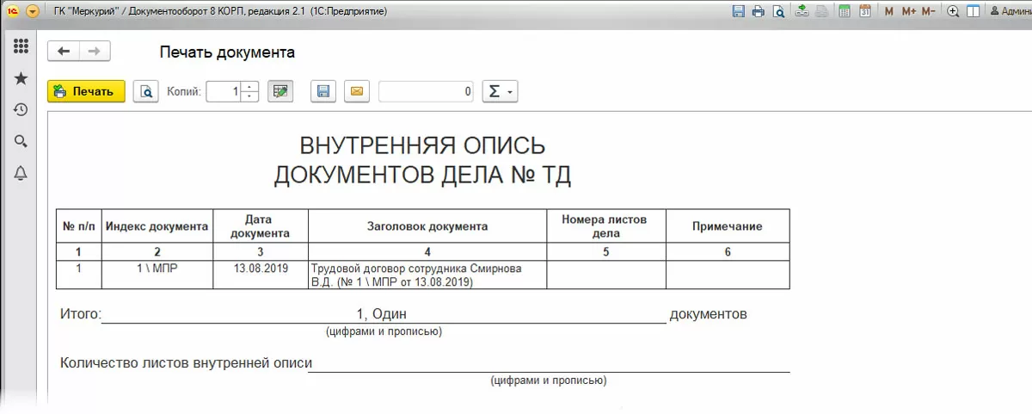The height and width of the screenshot is (414, 1032).
Task: Open print preview icon next to Печать
Action: point(146,91)
